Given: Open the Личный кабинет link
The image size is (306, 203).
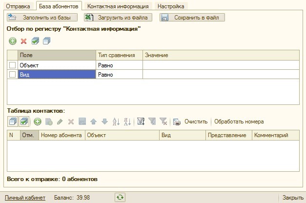Looking at the screenshot, I should coord(25,198).
